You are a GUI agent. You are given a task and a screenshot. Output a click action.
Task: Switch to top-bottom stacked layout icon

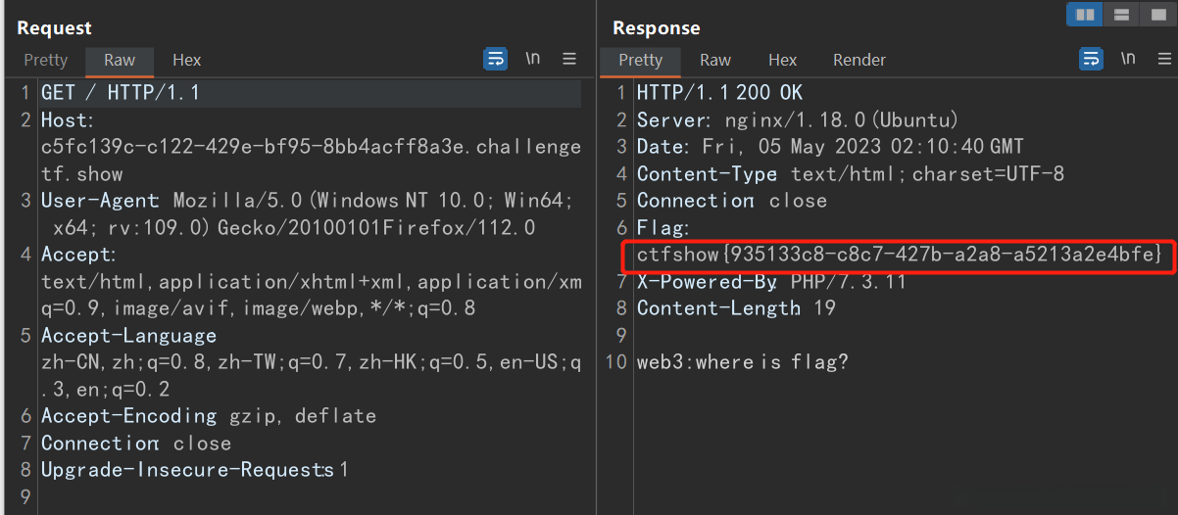[x=1122, y=15]
